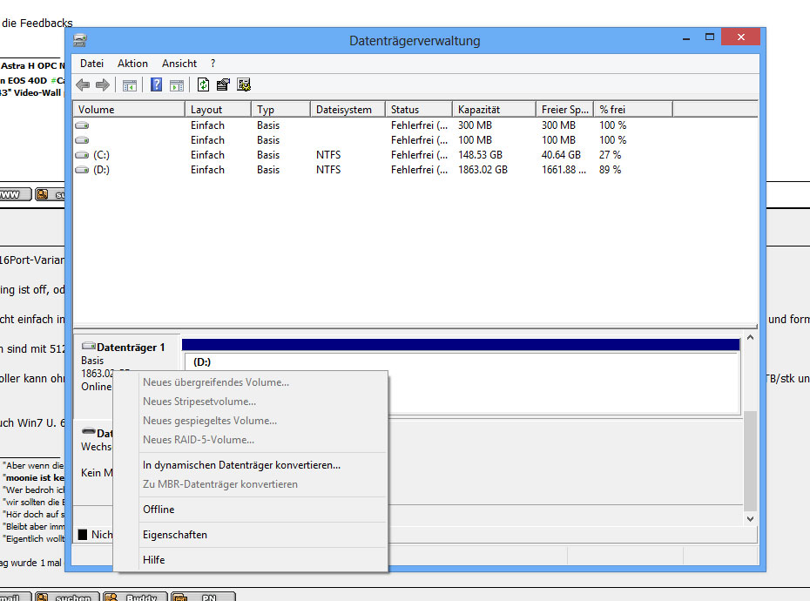Open the Aktion menu
Screen dimensions: 810x601
(x=132, y=64)
